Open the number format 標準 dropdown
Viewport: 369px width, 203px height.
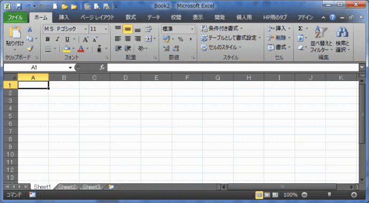click(x=192, y=29)
